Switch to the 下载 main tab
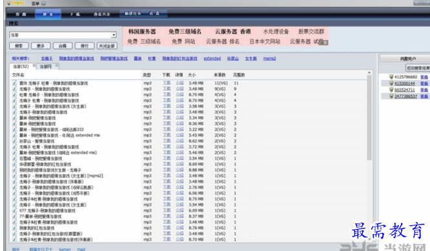The width and height of the screenshot is (430, 251). (75, 14)
